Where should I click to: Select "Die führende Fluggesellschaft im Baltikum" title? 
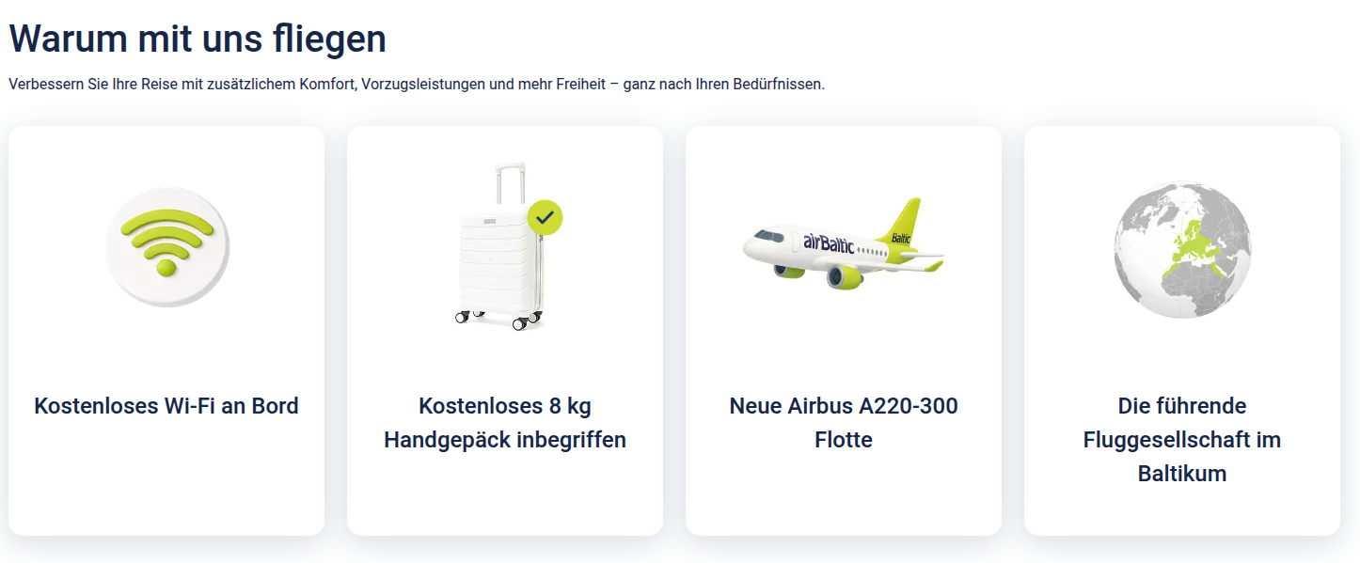coord(1182,440)
